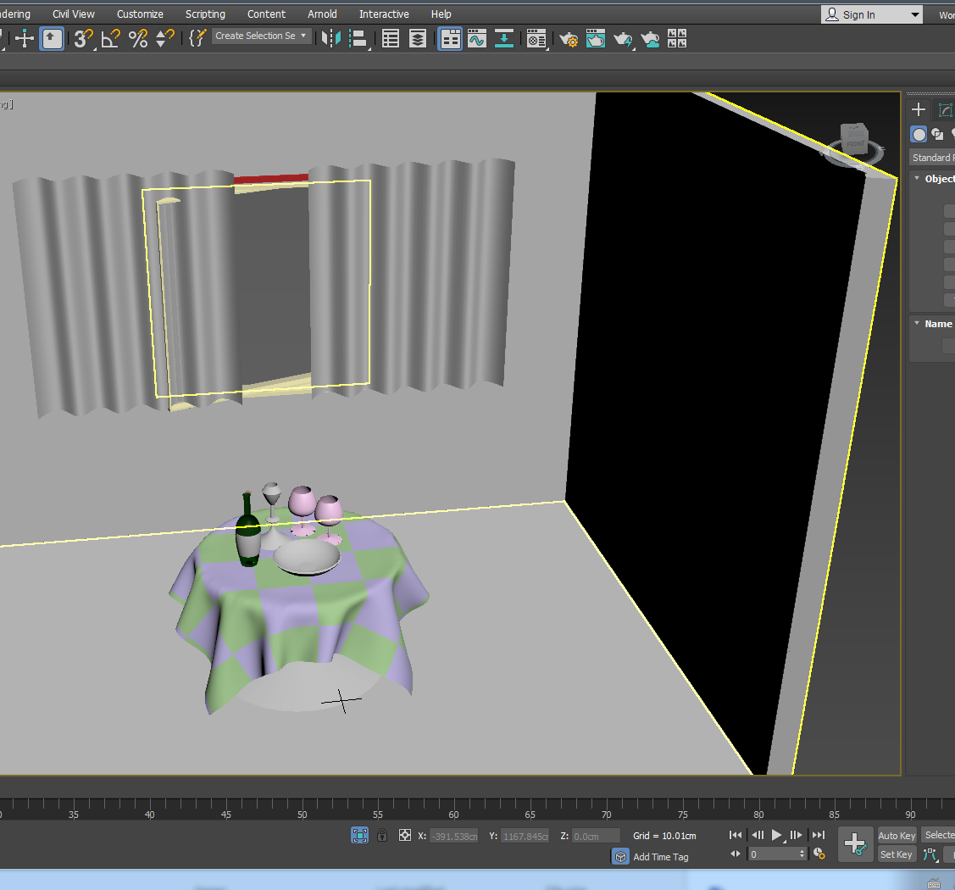955x890 pixels.
Task: Collapse the Name and Color rollout
Action: (916, 323)
